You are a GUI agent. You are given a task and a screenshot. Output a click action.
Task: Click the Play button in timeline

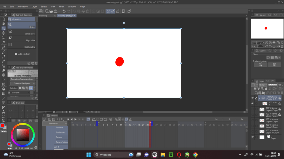tap(75, 119)
